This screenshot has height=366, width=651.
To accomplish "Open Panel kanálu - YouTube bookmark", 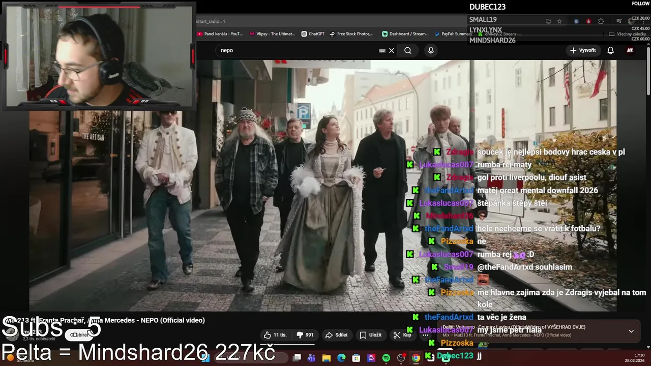I will pos(220,34).
